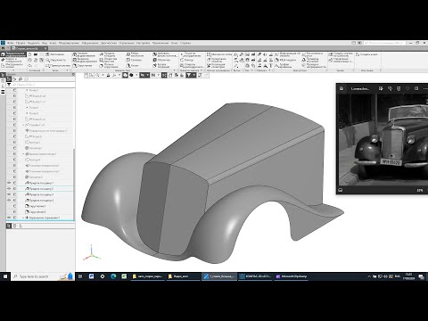The image size is (428, 321).
Task: Open the Windows Start menu
Action: 5,276
